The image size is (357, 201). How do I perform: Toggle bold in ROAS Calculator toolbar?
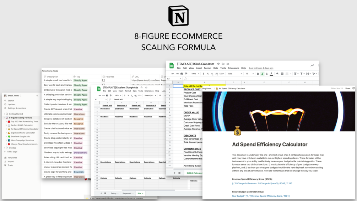coord(258,74)
